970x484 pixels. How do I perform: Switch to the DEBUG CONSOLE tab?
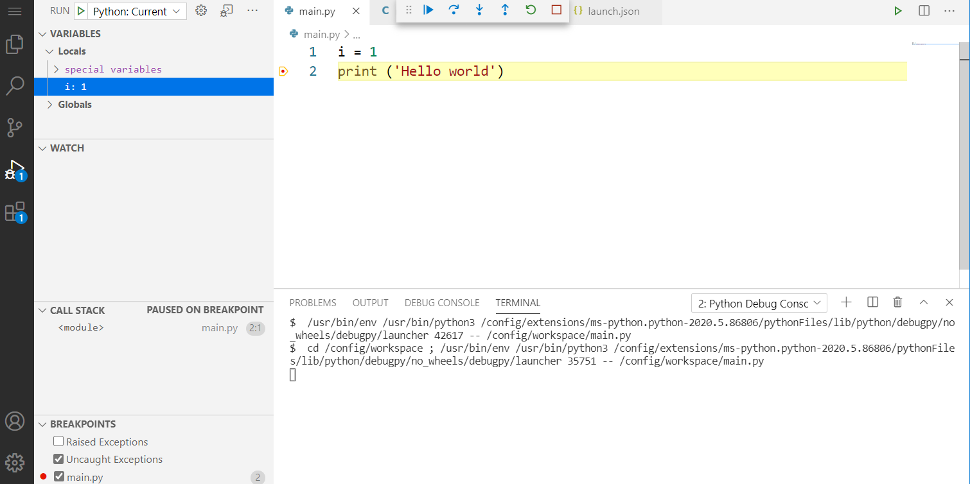tap(442, 302)
